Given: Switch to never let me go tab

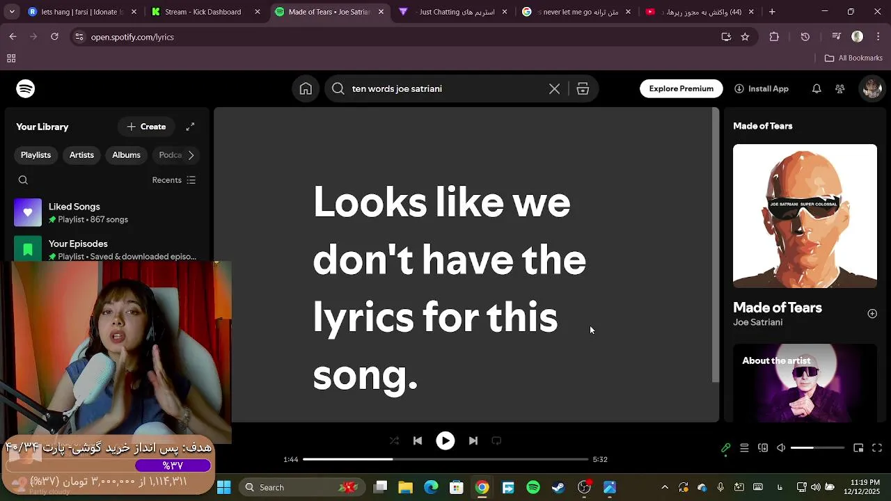Looking at the screenshot, I should tap(576, 12).
